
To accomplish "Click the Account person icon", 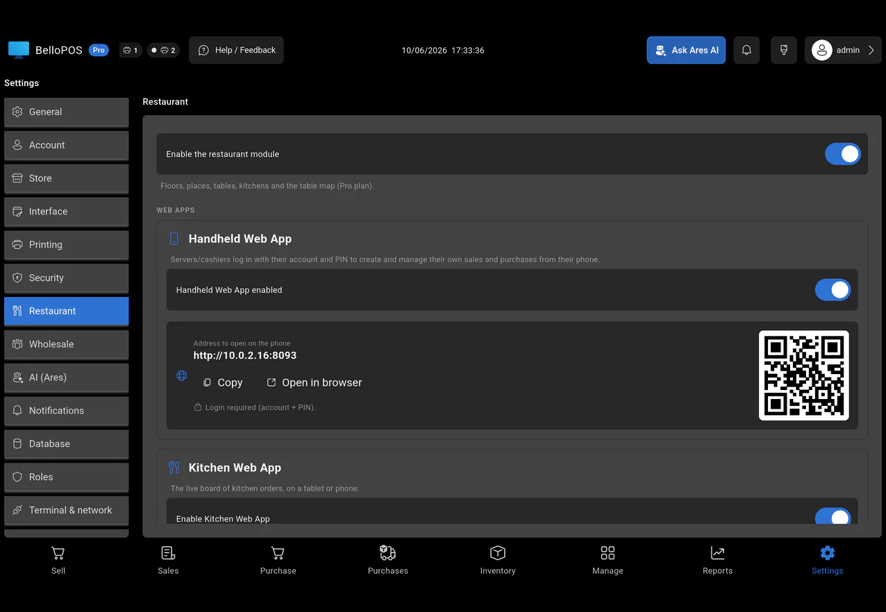I will (17, 145).
